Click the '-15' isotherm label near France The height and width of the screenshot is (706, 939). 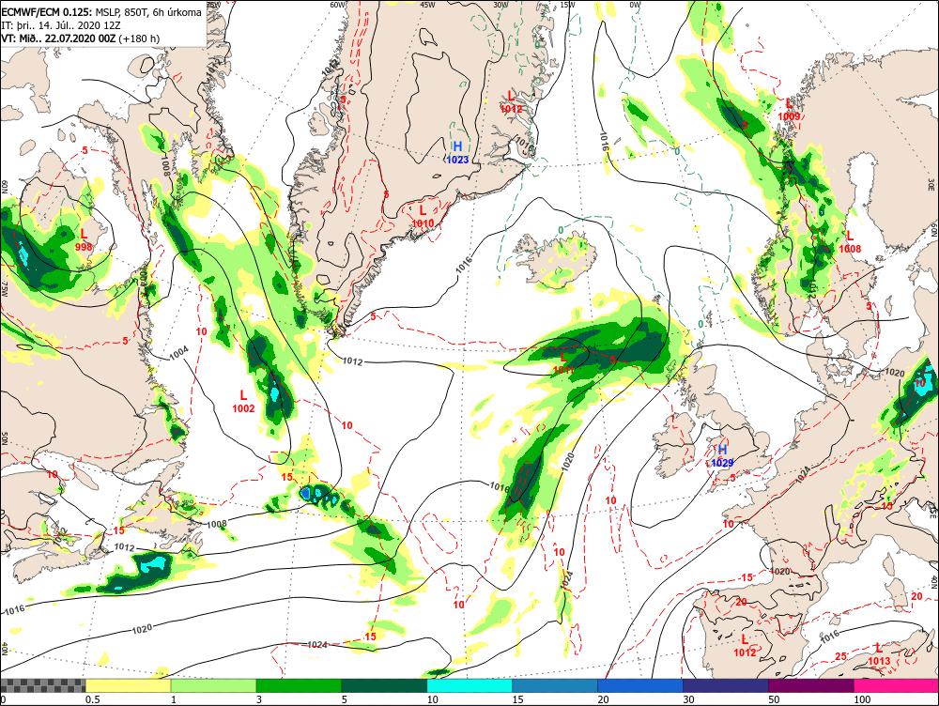pyautogui.click(x=747, y=577)
